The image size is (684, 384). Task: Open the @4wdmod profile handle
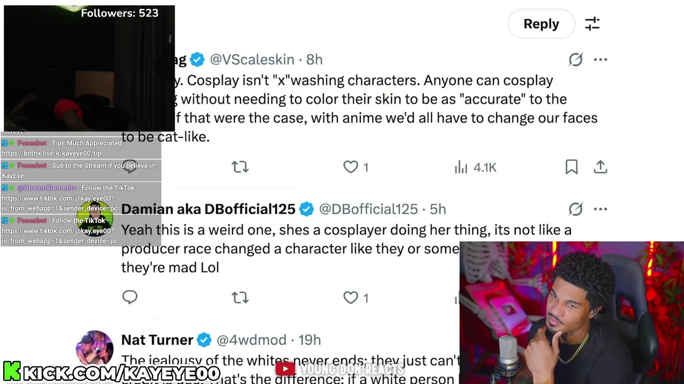click(x=251, y=340)
